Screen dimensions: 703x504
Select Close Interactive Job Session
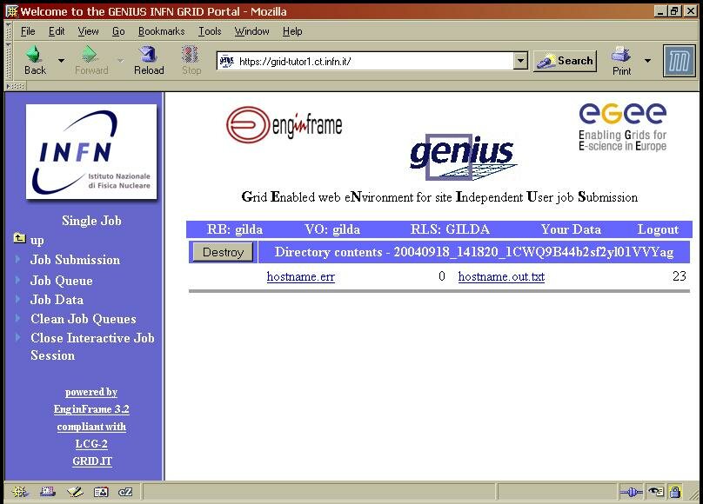(92, 347)
